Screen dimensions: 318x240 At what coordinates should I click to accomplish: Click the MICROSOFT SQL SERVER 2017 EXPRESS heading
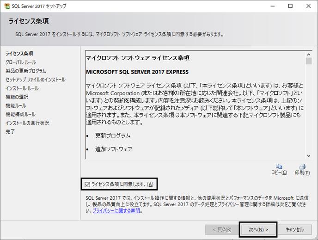(137, 72)
